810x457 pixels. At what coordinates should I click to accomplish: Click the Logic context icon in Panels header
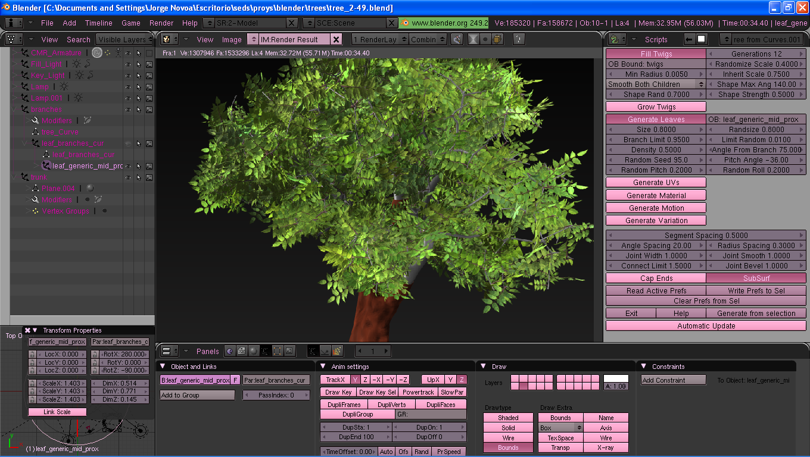tap(230, 351)
